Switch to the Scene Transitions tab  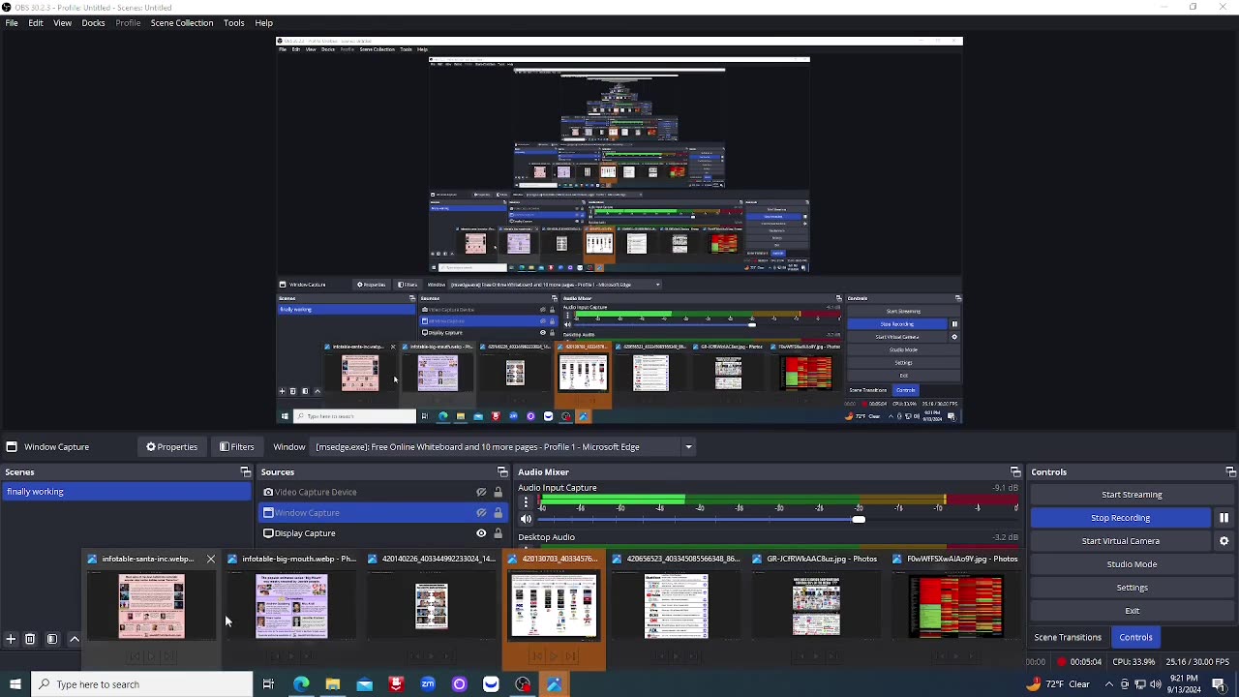(x=1068, y=637)
